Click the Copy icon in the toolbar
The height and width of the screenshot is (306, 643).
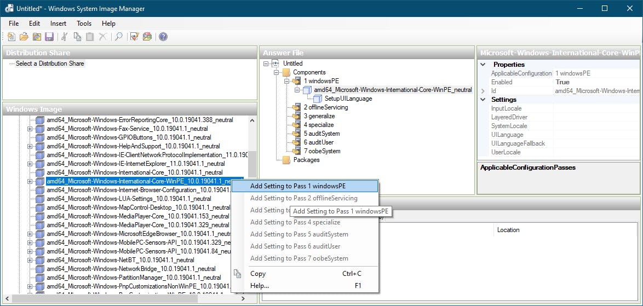(x=77, y=37)
